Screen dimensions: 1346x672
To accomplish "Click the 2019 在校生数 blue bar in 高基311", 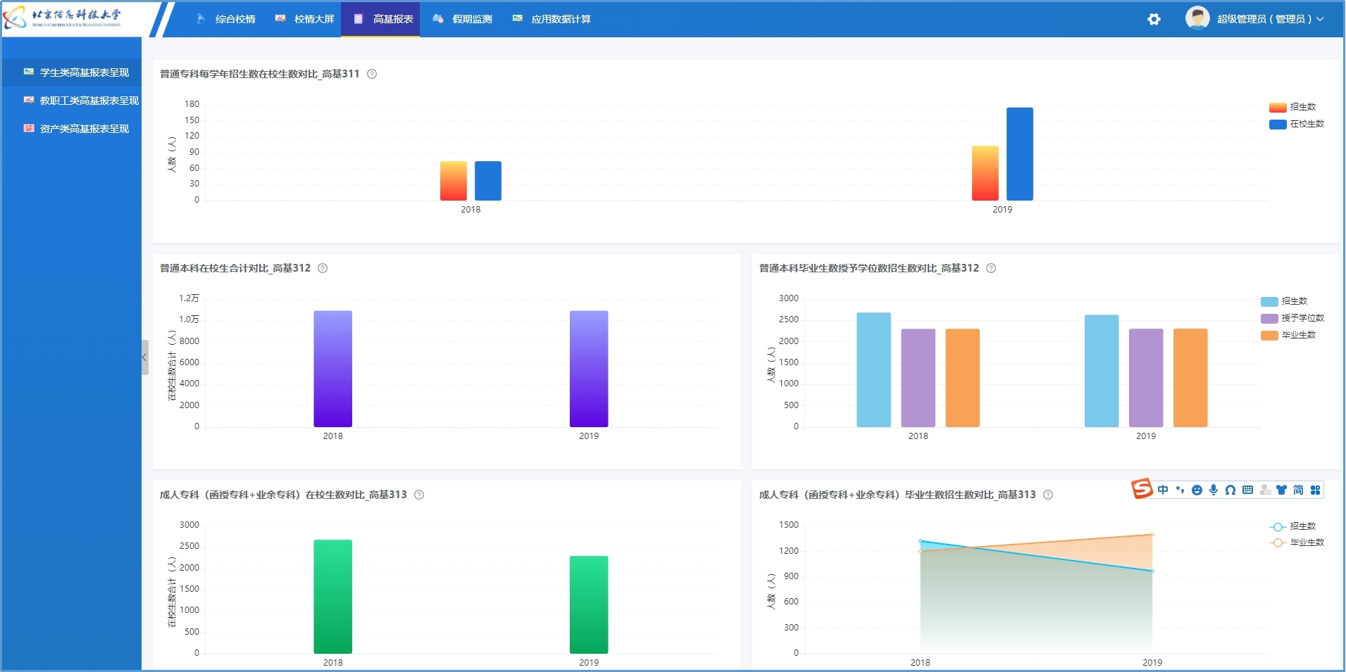I will click(1020, 154).
